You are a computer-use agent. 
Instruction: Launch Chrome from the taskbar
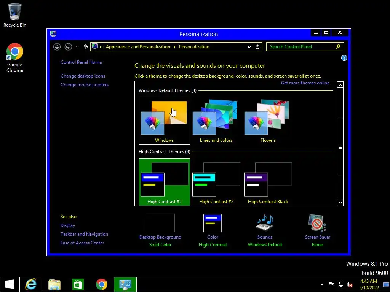click(102, 284)
